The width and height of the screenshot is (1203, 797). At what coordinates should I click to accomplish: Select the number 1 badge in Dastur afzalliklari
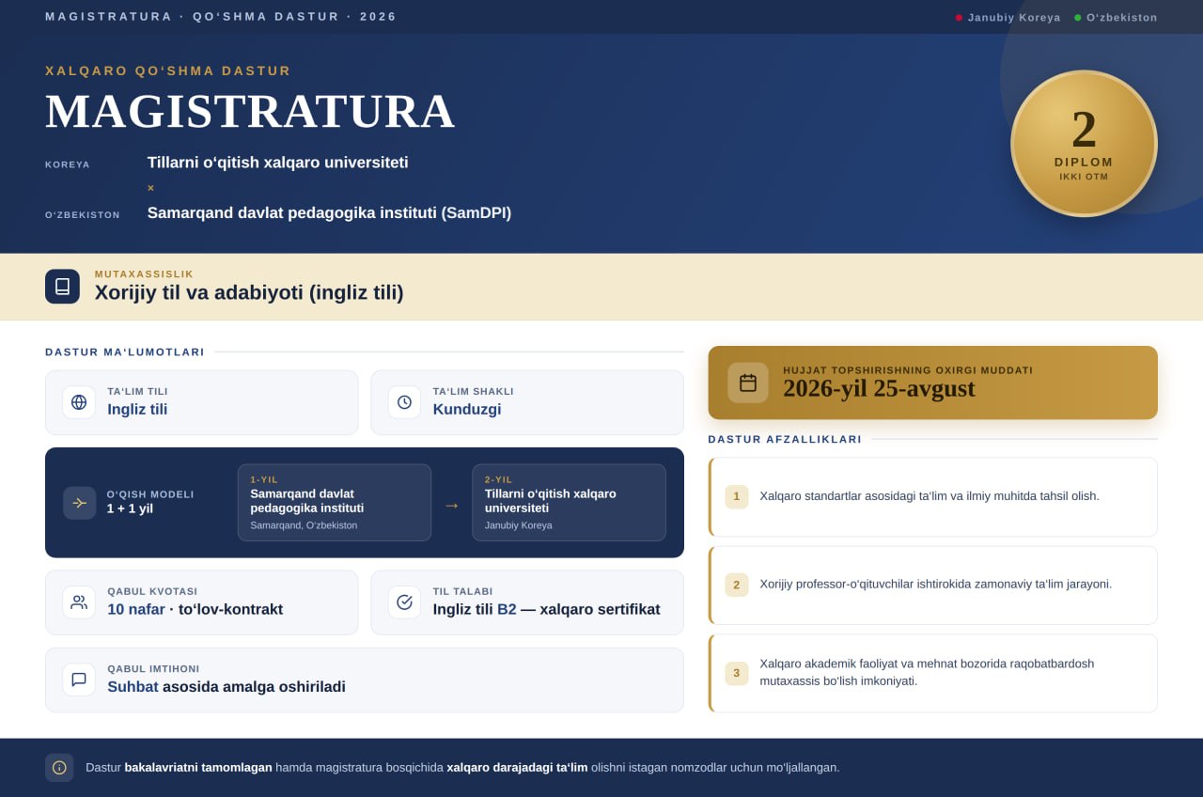pyautogui.click(x=737, y=496)
